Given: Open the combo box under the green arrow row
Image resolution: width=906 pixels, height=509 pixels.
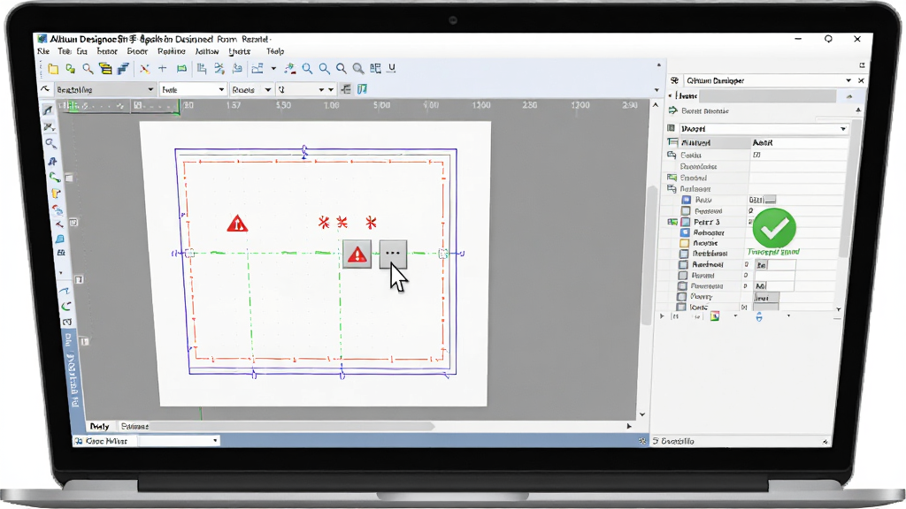Looking at the screenshot, I should point(764,129).
